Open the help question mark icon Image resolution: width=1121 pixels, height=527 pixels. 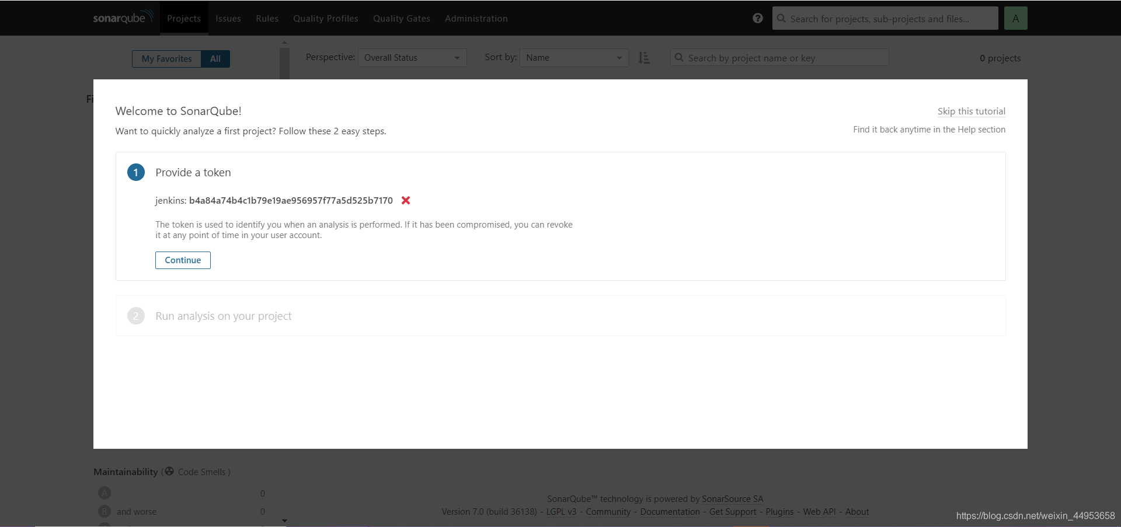tap(758, 18)
